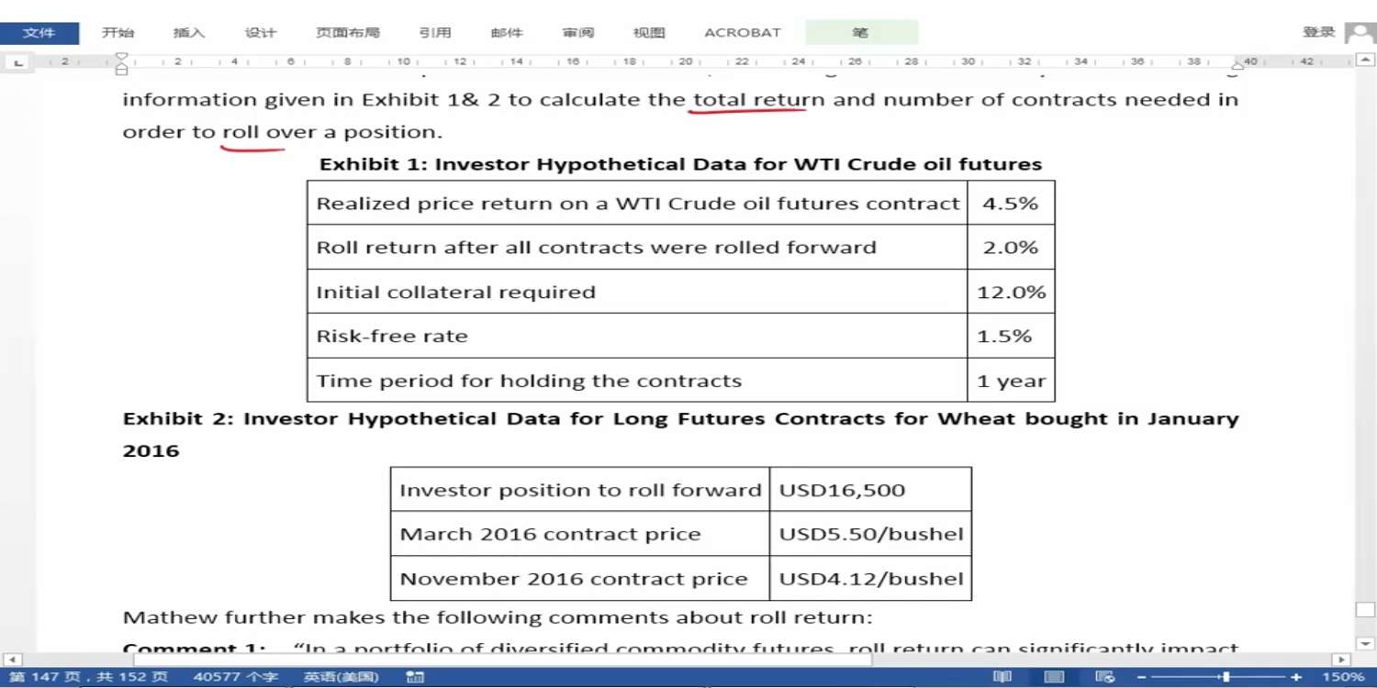Click the tab stop selector icon

click(x=17, y=62)
